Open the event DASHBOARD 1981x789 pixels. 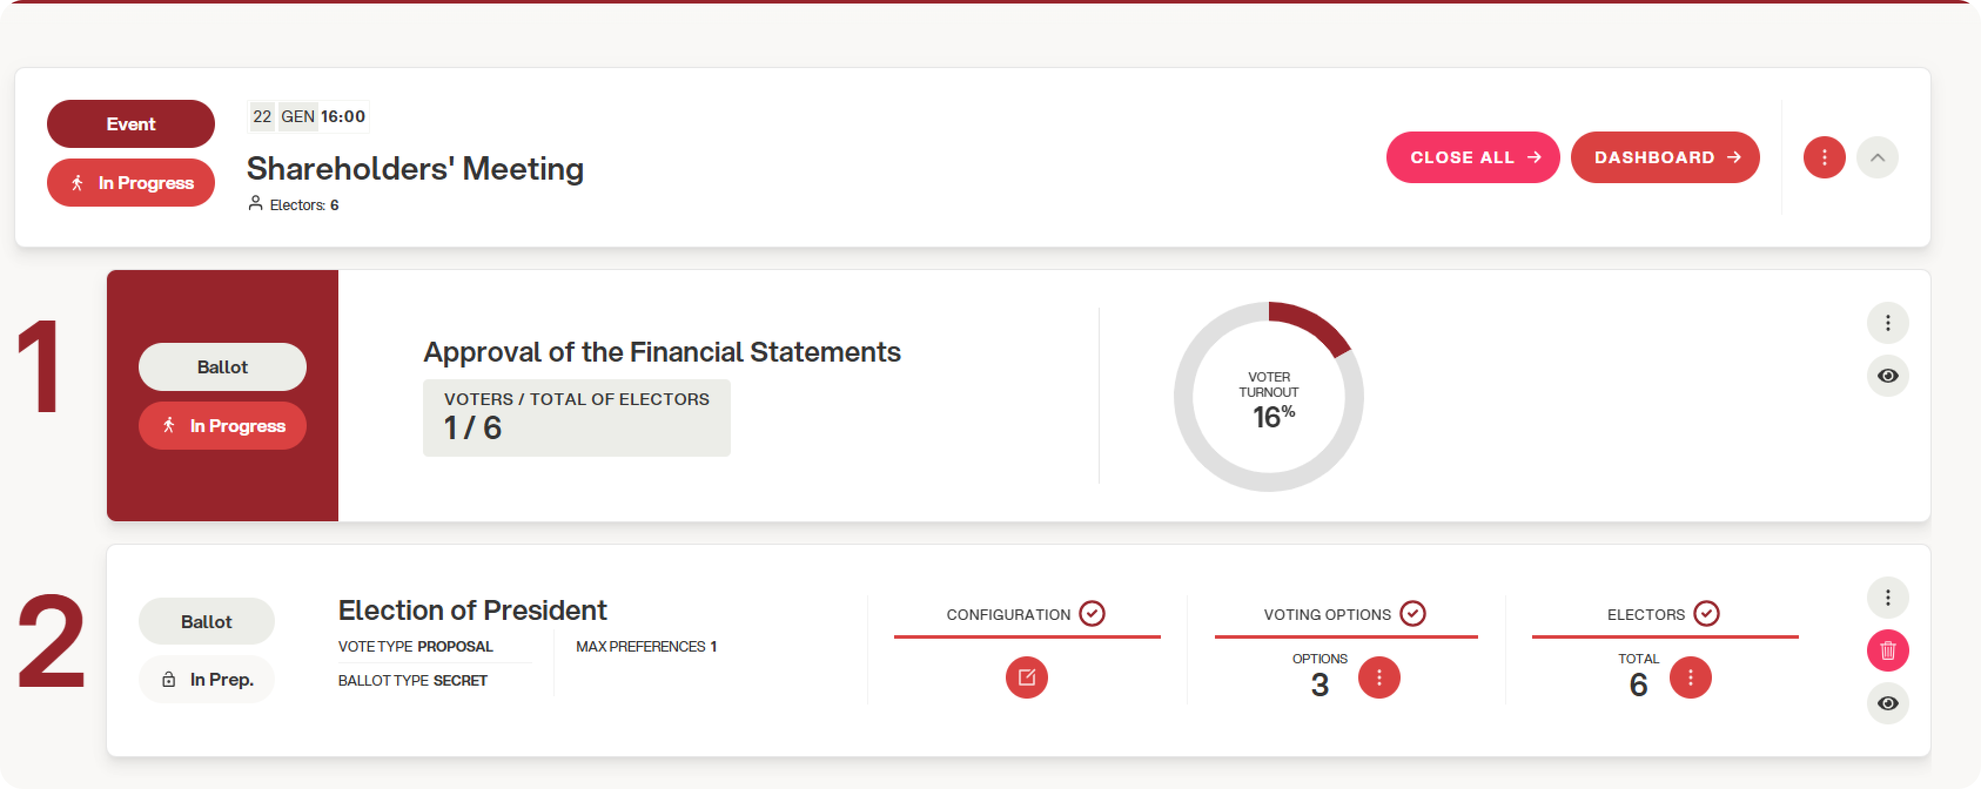tap(1665, 157)
